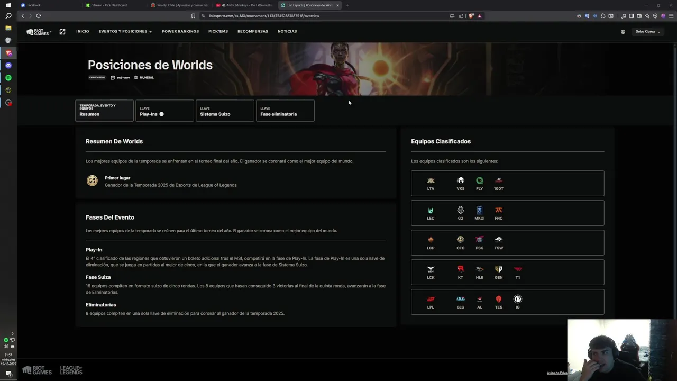Click the VKS team logo

tap(460, 180)
